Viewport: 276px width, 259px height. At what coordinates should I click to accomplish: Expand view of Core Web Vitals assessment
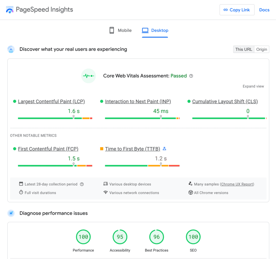(x=253, y=86)
